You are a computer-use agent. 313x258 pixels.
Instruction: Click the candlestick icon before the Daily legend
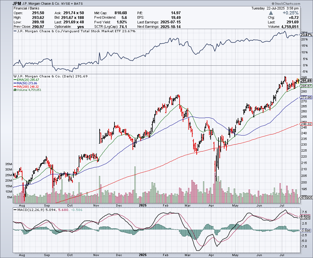(15, 76)
